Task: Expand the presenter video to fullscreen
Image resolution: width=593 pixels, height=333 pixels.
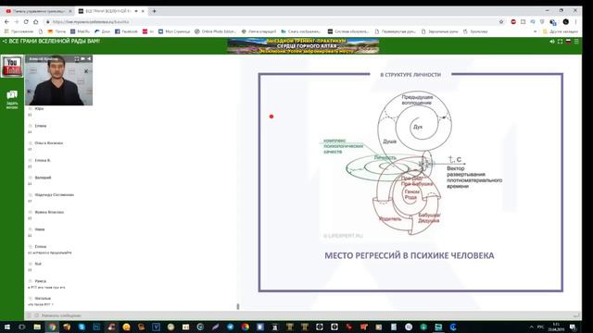Action: 77,59
